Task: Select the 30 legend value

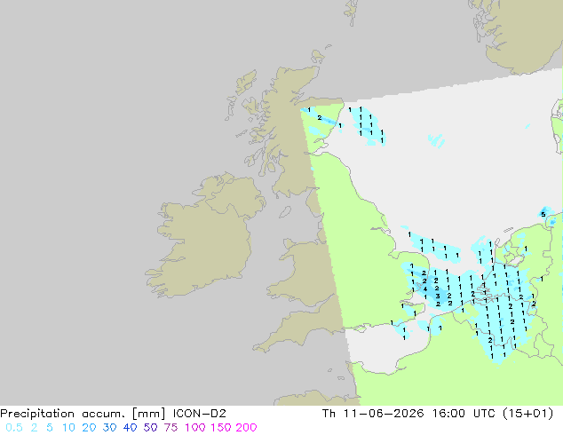Action: click(109, 428)
